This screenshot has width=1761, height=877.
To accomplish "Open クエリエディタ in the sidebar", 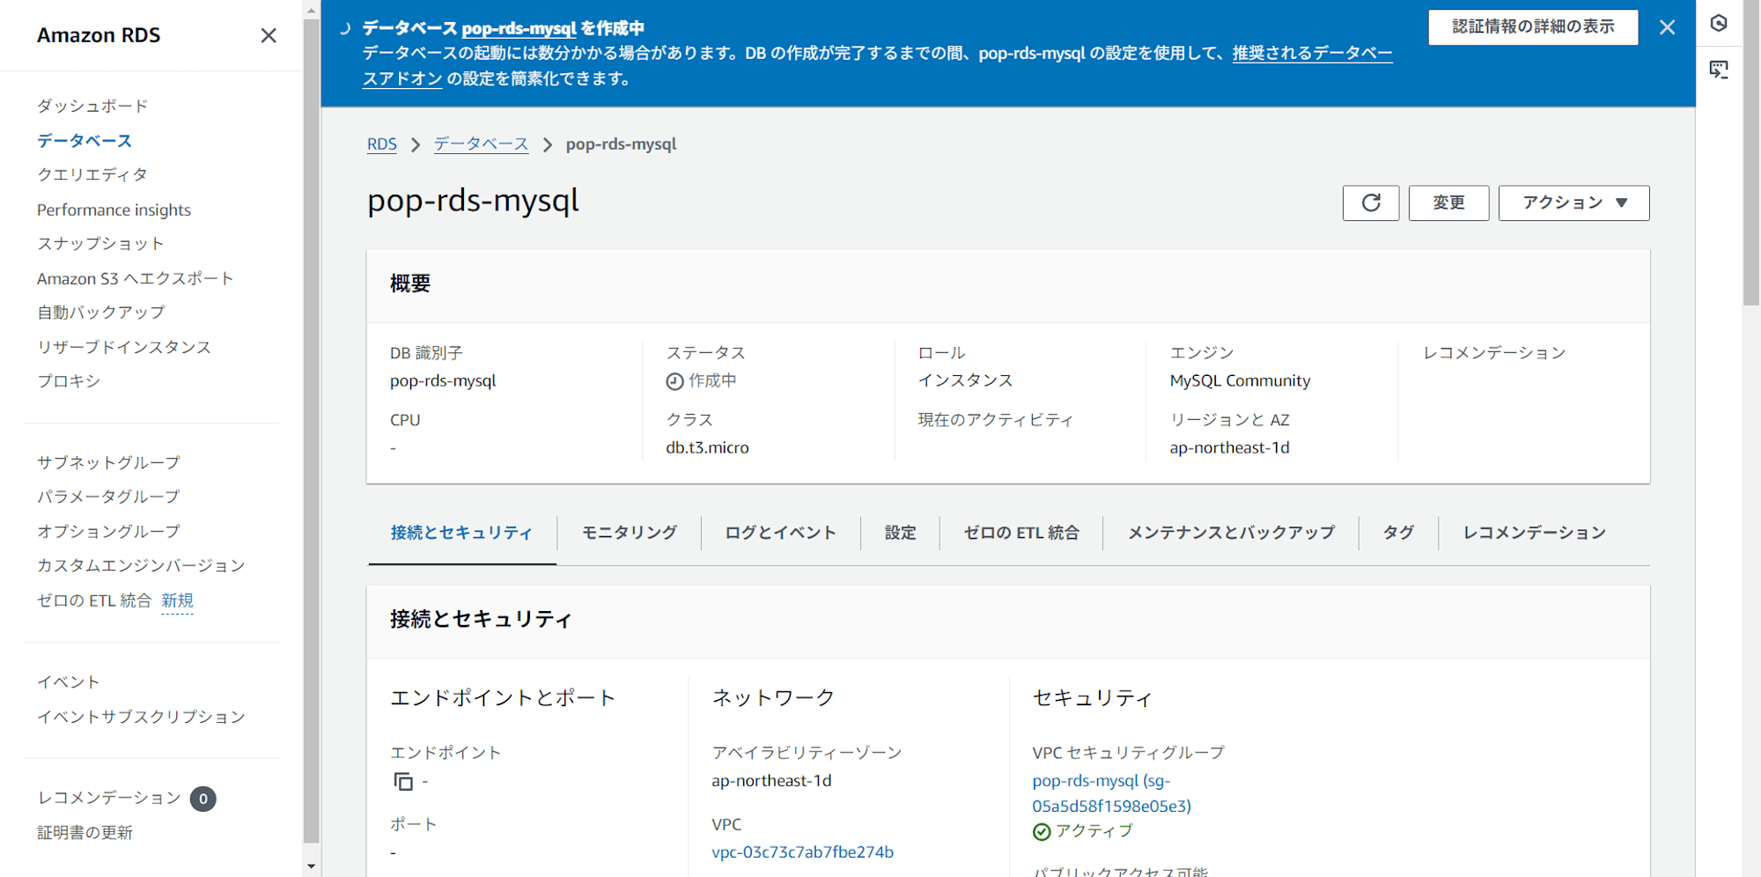I will (92, 174).
